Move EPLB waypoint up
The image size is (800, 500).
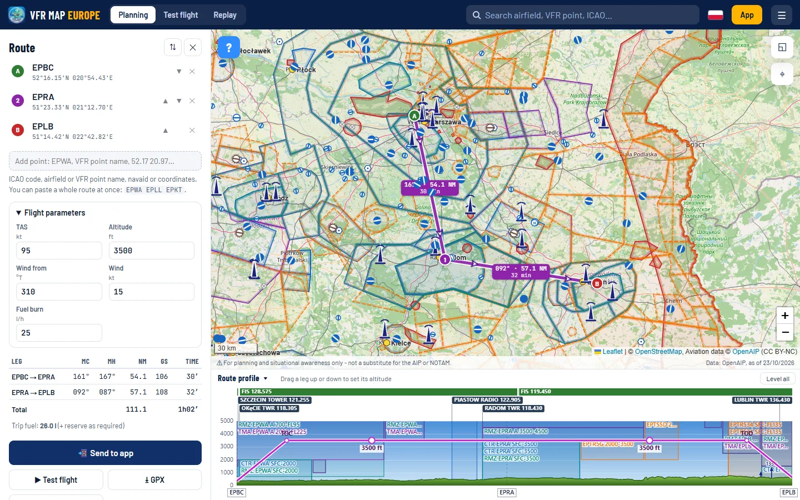pos(166,130)
